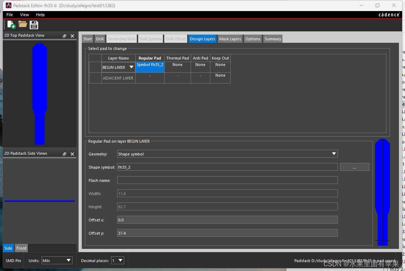Click the Shape symbol text field
This screenshot has height=271, width=405.
tap(227, 167)
